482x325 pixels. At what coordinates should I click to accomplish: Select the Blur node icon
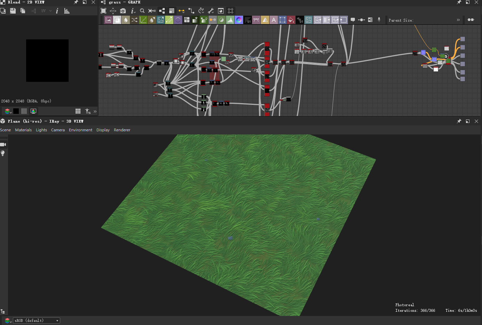(125, 20)
